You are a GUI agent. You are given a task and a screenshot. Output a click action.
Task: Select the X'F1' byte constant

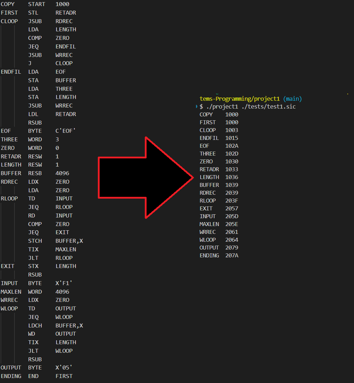(x=64, y=283)
